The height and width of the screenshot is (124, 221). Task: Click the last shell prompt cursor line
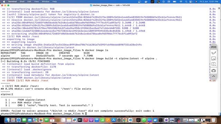pos(44,114)
